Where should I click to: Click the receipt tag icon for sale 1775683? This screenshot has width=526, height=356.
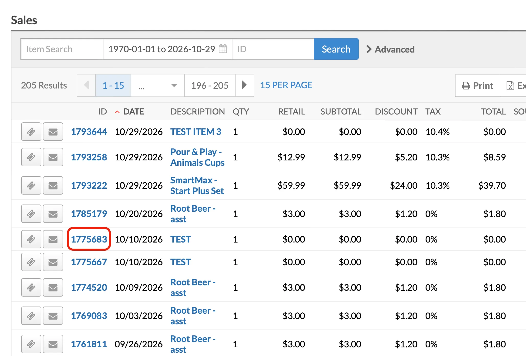(x=31, y=239)
